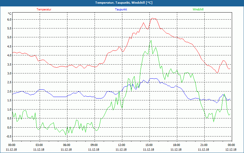Click the 1,5 y-axis value
This screenshot has height=153, width=244.
(x=9, y=100)
